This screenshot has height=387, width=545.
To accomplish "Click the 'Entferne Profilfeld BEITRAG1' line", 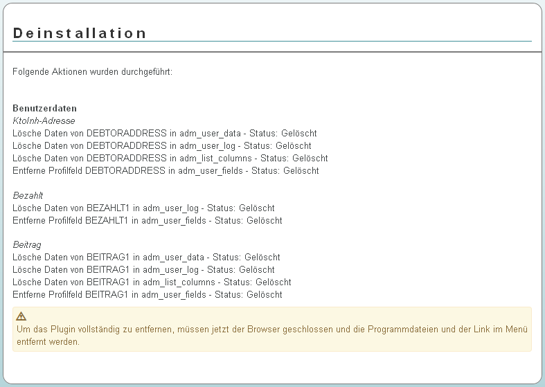I will [x=148, y=295].
